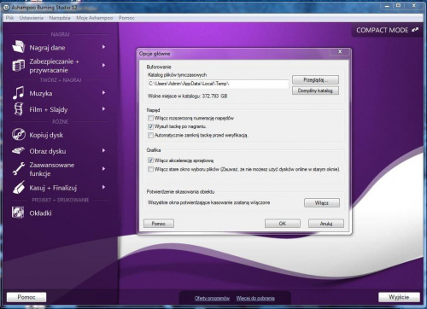Click the temporary files directory path field

(x=218, y=84)
